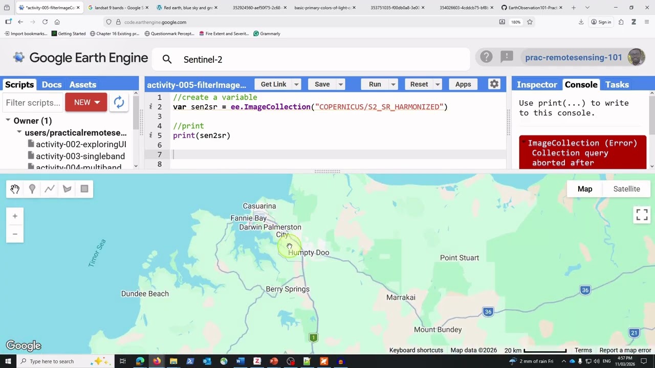655x368 pixels.
Task: Collapse the users/practicalremotese... repository folder
Action: (x=19, y=132)
